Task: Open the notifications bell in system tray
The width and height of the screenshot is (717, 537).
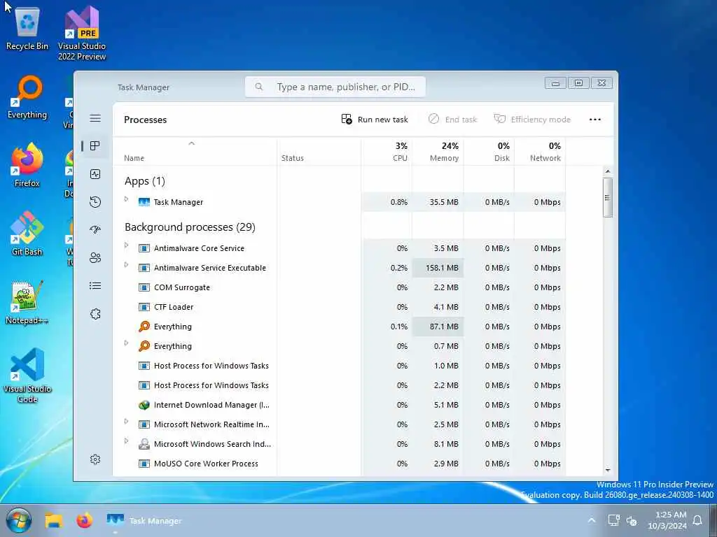Action: [x=697, y=520]
